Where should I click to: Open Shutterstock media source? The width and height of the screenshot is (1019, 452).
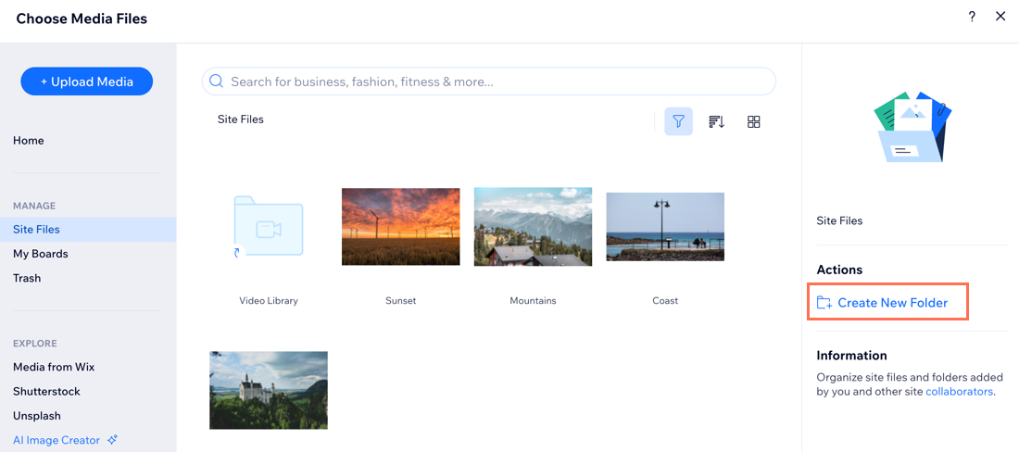click(46, 391)
